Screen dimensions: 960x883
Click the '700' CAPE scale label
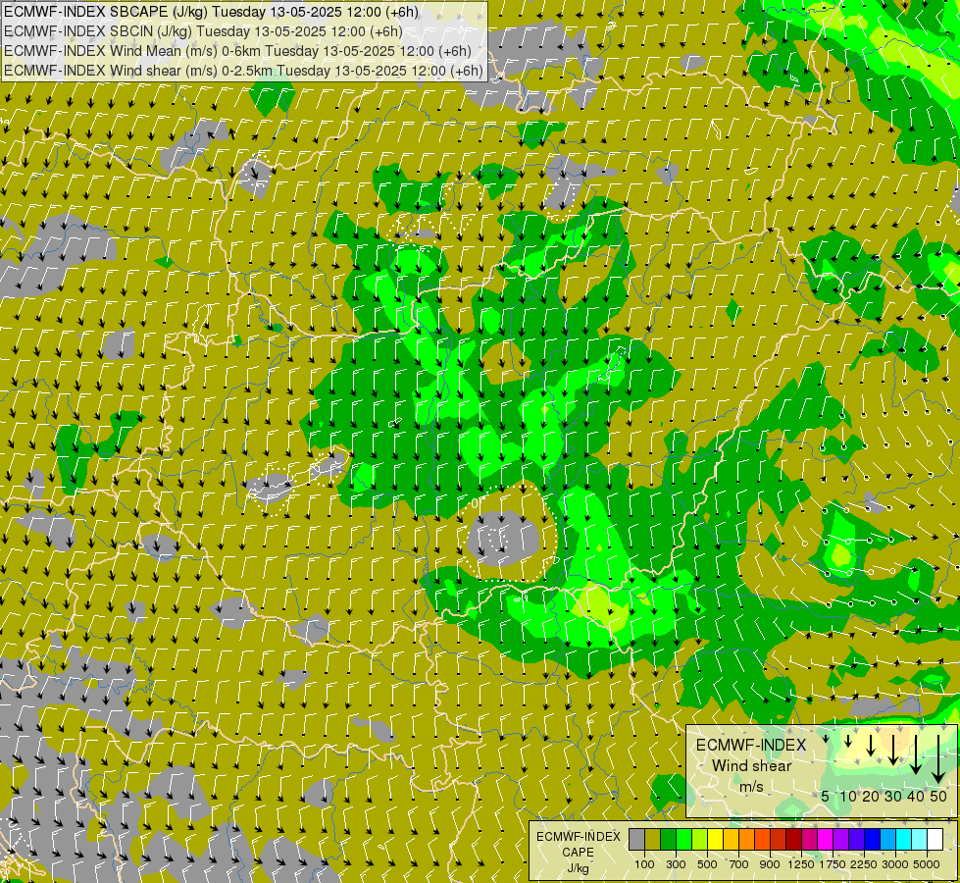(x=739, y=864)
